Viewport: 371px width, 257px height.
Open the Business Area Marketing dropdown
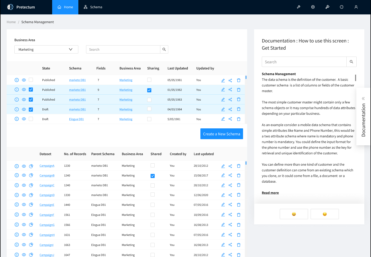pyautogui.click(x=46, y=49)
